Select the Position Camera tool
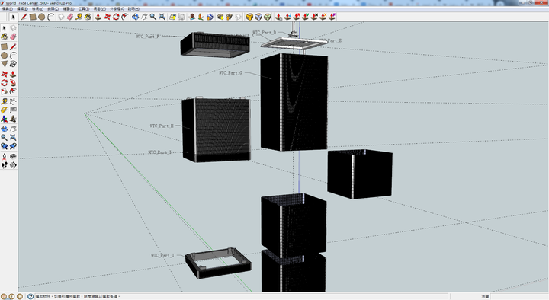This screenshot has width=549, height=300. (x=5, y=156)
